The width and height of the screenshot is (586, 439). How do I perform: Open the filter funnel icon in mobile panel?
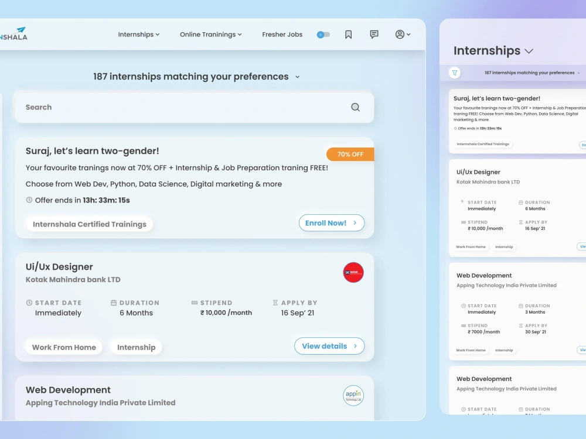[x=455, y=73]
